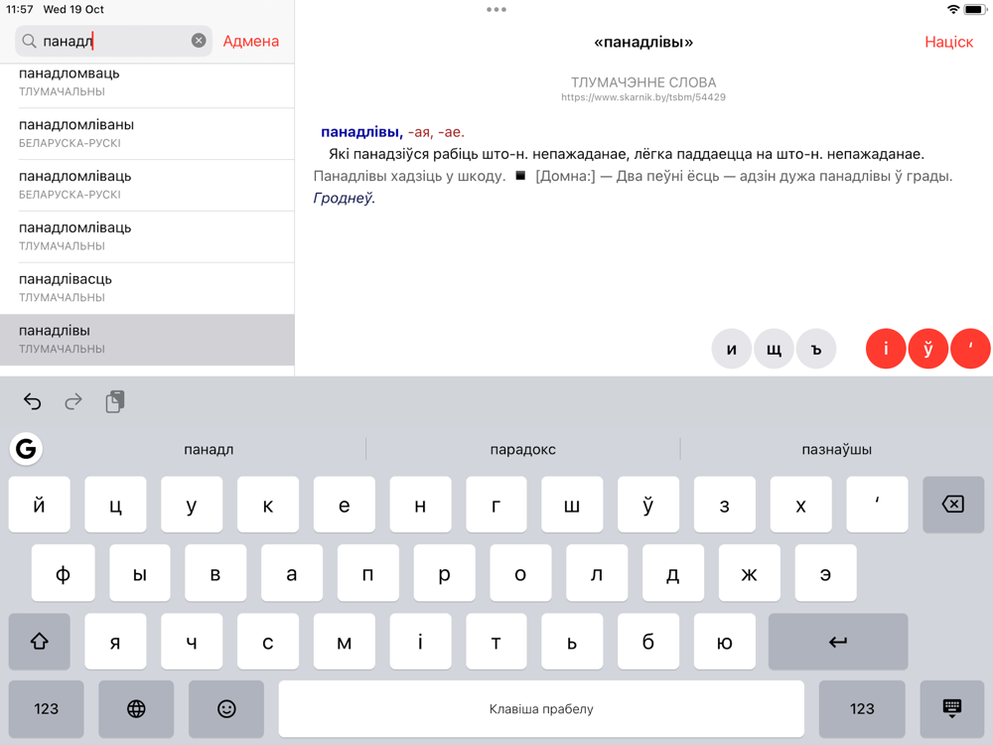Screen dimensions: 993x745
Task: Insert letter ъ from gray circle button
Action: (816, 349)
